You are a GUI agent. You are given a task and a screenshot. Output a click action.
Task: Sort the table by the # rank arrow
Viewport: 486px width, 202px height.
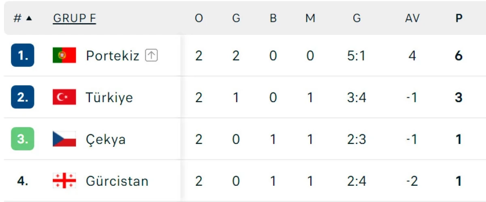click(x=28, y=18)
